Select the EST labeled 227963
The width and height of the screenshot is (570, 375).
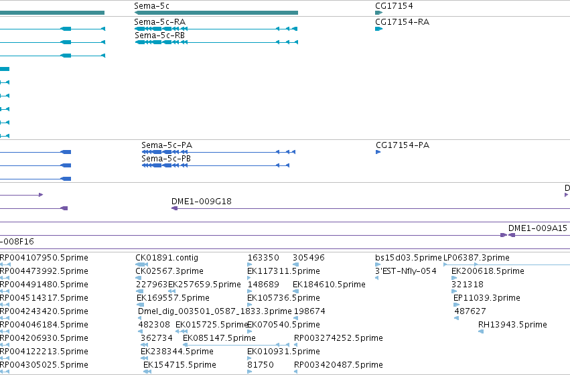point(152,285)
